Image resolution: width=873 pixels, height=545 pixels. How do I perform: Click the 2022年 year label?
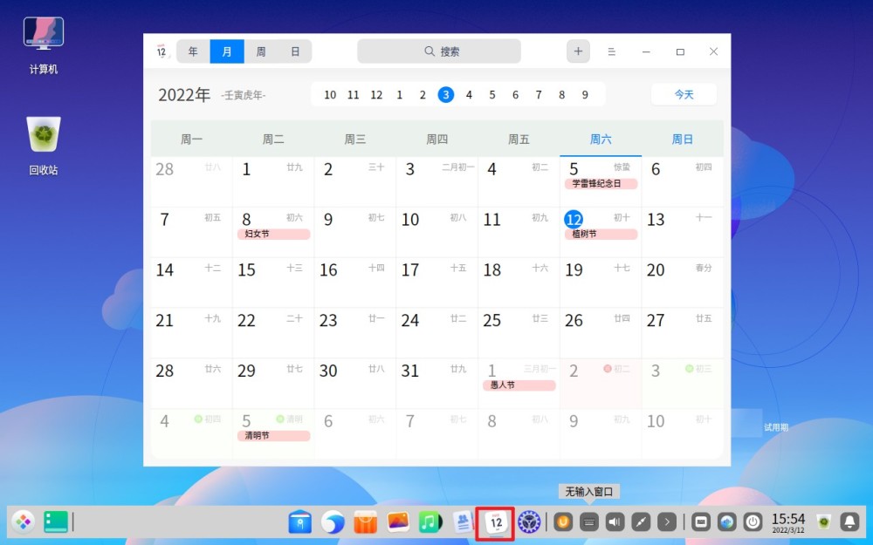pos(184,95)
